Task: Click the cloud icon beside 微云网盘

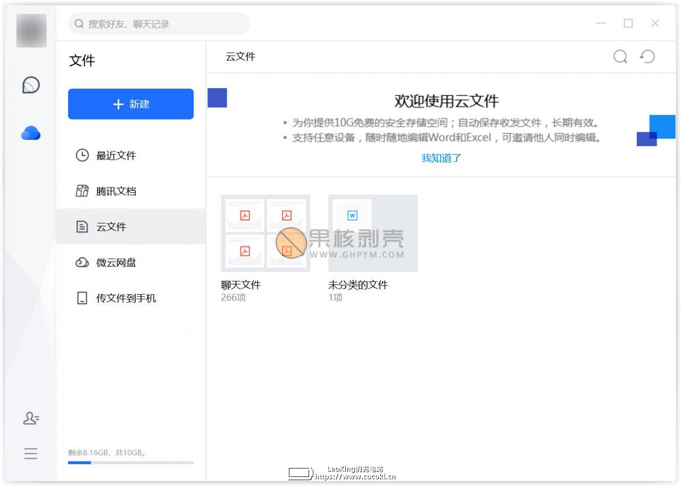Action: tap(82, 262)
